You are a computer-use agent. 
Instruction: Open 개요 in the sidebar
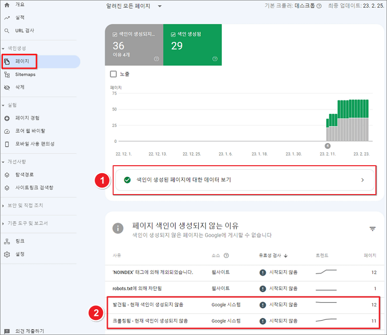click(20, 5)
